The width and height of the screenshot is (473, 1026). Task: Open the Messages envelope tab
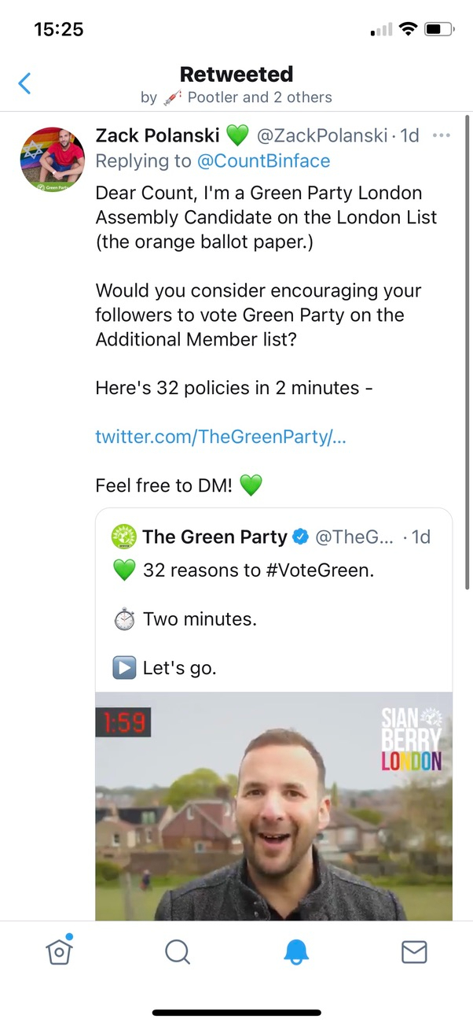tap(414, 952)
